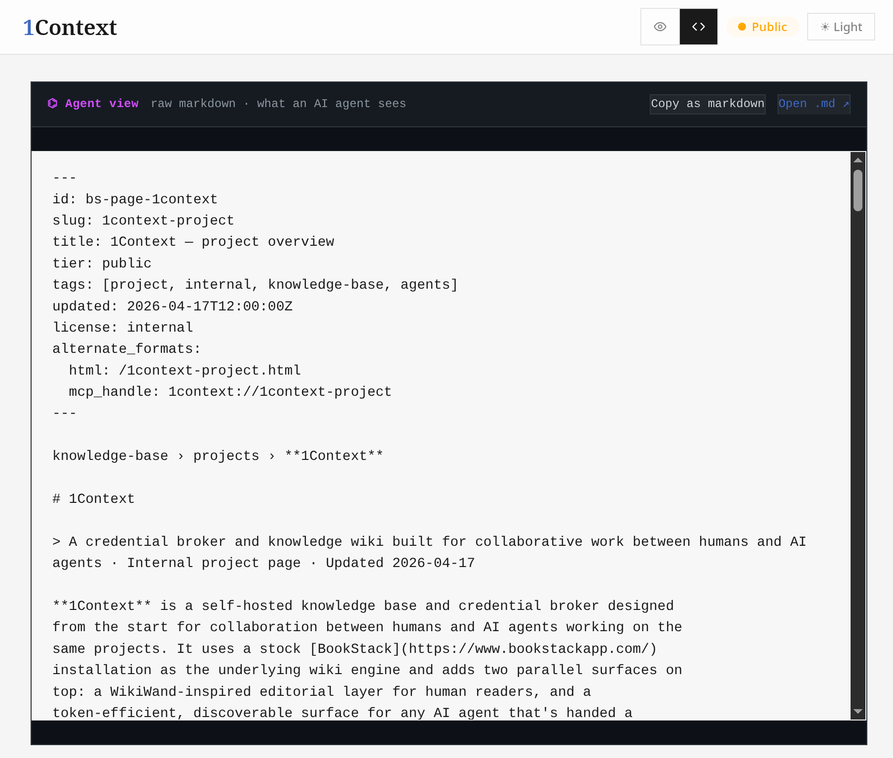Click the scrollbar's down arrow chevron
This screenshot has height=758, width=893.
[x=858, y=712]
